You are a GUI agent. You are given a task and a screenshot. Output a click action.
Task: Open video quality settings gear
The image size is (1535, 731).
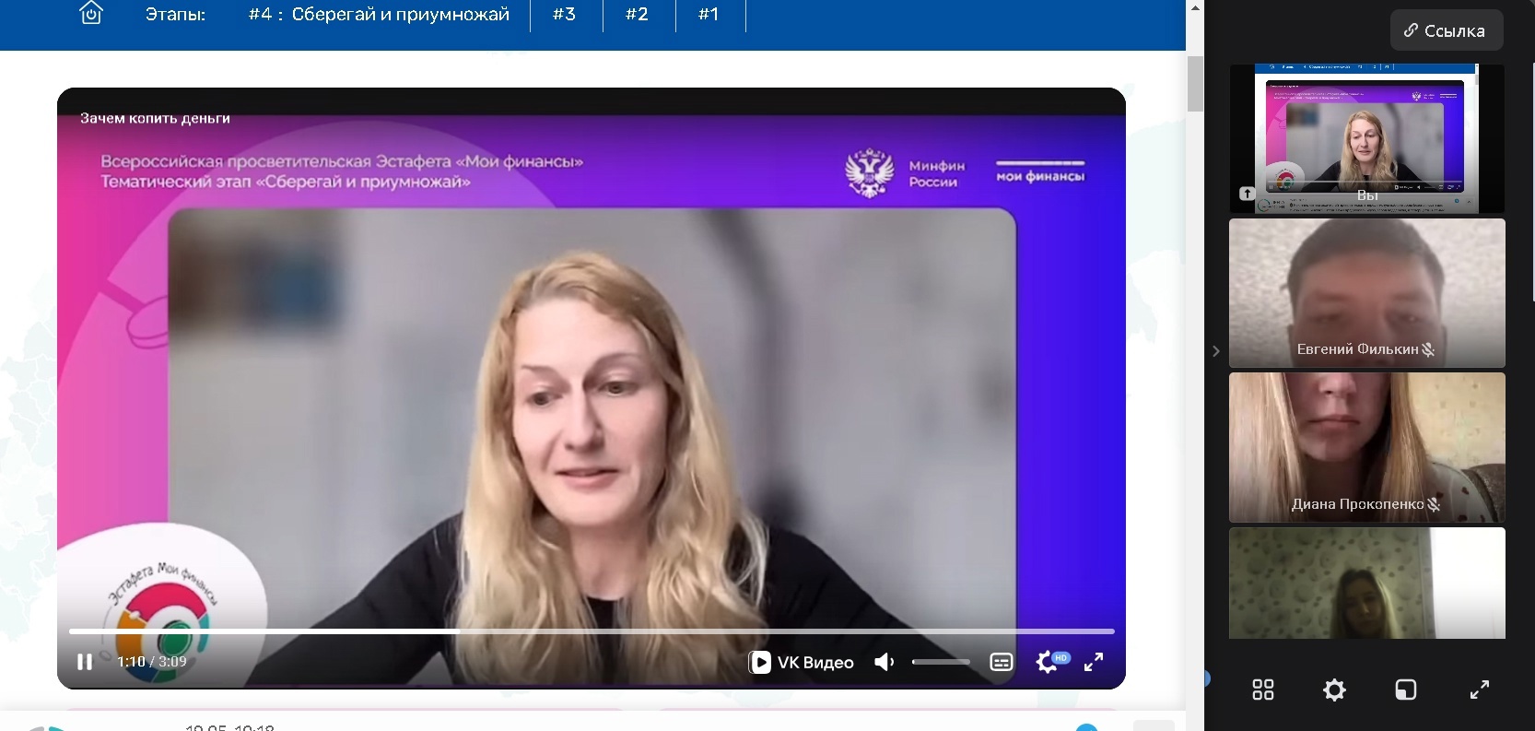(1048, 661)
